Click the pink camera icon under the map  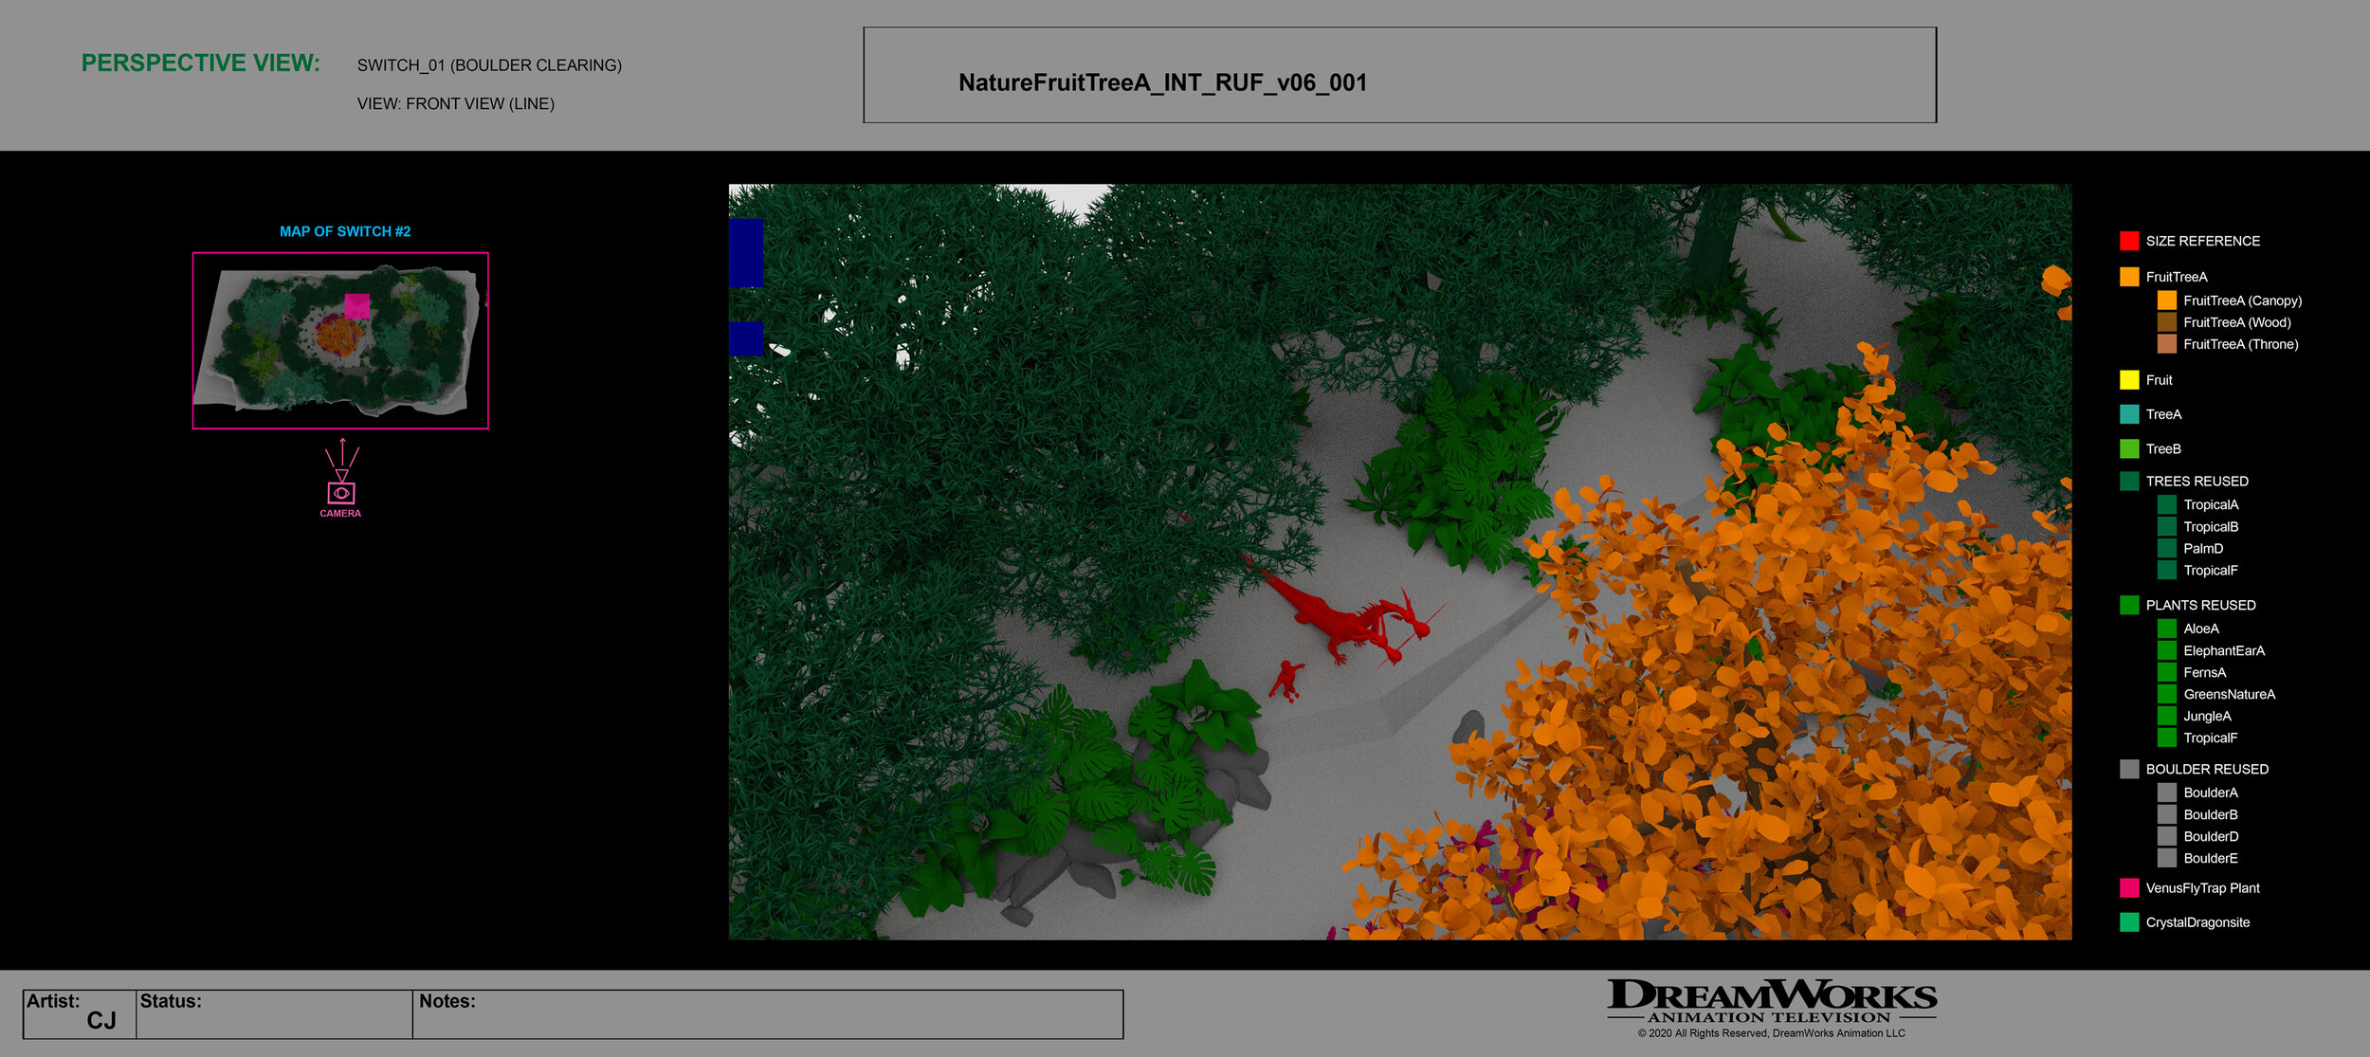(x=339, y=491)
